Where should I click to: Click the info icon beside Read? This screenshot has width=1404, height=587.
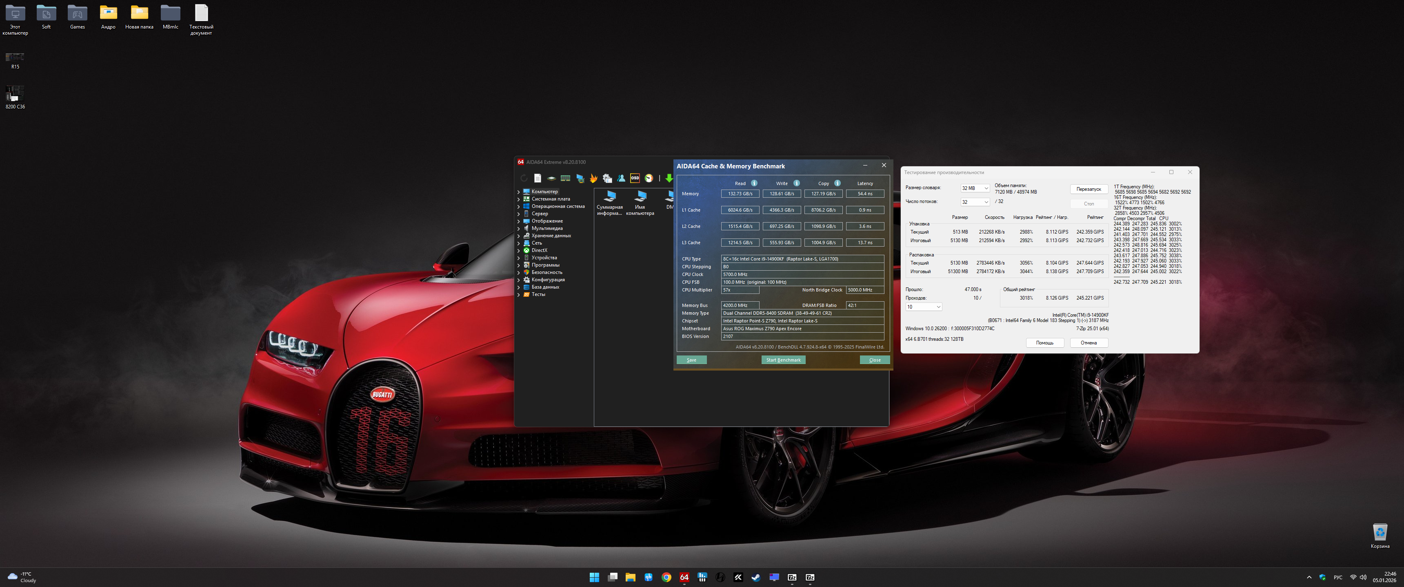[754, 183]
